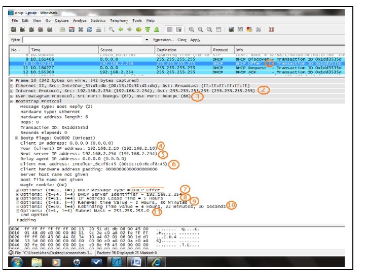Zoom out of packet text icon

click(x=200, y=29)
